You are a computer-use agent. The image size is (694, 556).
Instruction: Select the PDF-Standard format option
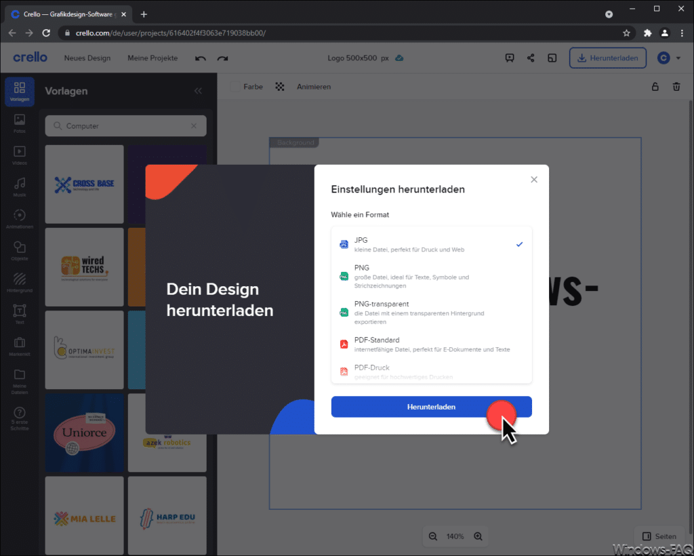(x=432, y=344)
